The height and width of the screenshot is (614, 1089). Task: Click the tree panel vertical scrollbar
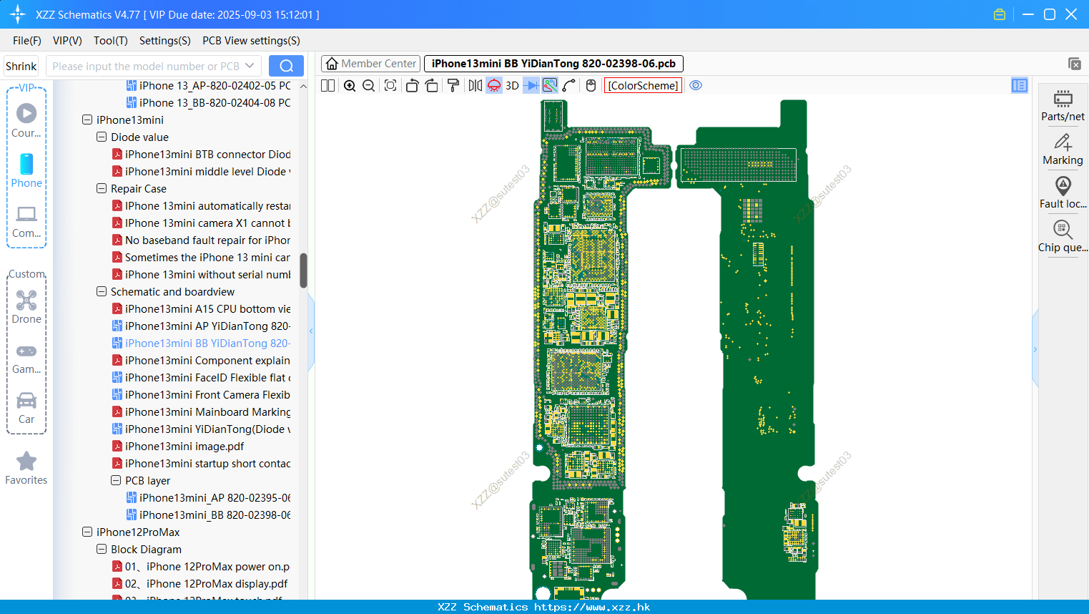pyautogui.click(x=303, y=271)
